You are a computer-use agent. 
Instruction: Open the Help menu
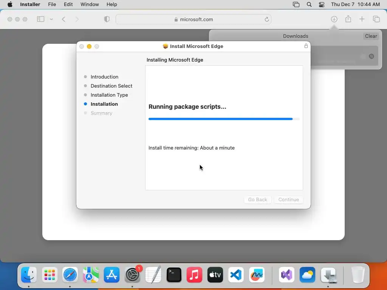coord(111,5)
